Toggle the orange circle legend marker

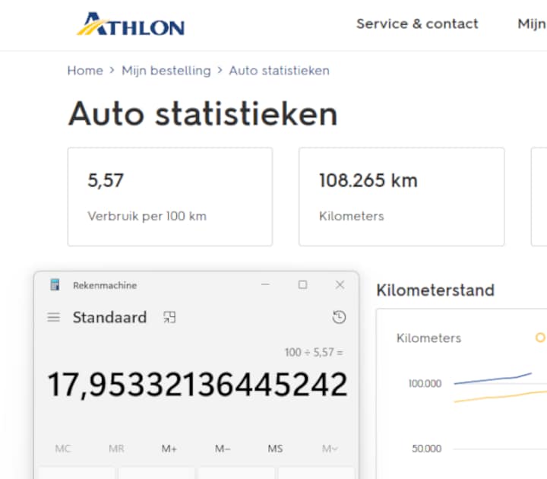540,338
